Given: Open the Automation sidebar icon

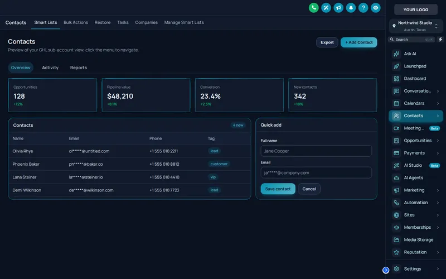Looking at the screenshot, I should coord(396,203).
